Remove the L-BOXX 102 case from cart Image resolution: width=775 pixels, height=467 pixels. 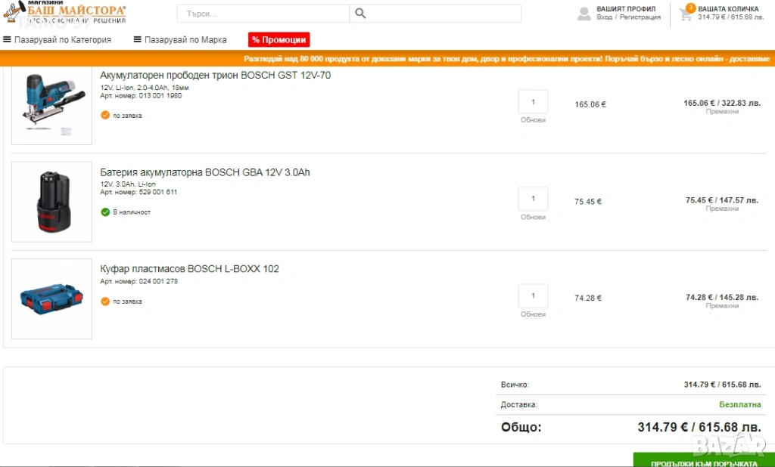coord(721,306)
